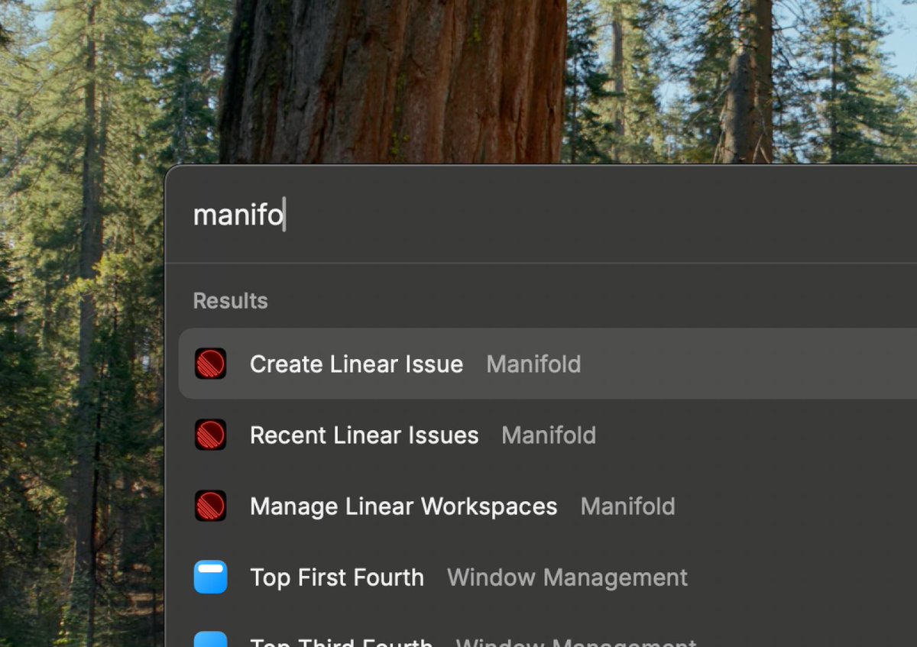Select the Top Third Fourth result title
Screen dimensions: 917x647
tap(341, 642)
